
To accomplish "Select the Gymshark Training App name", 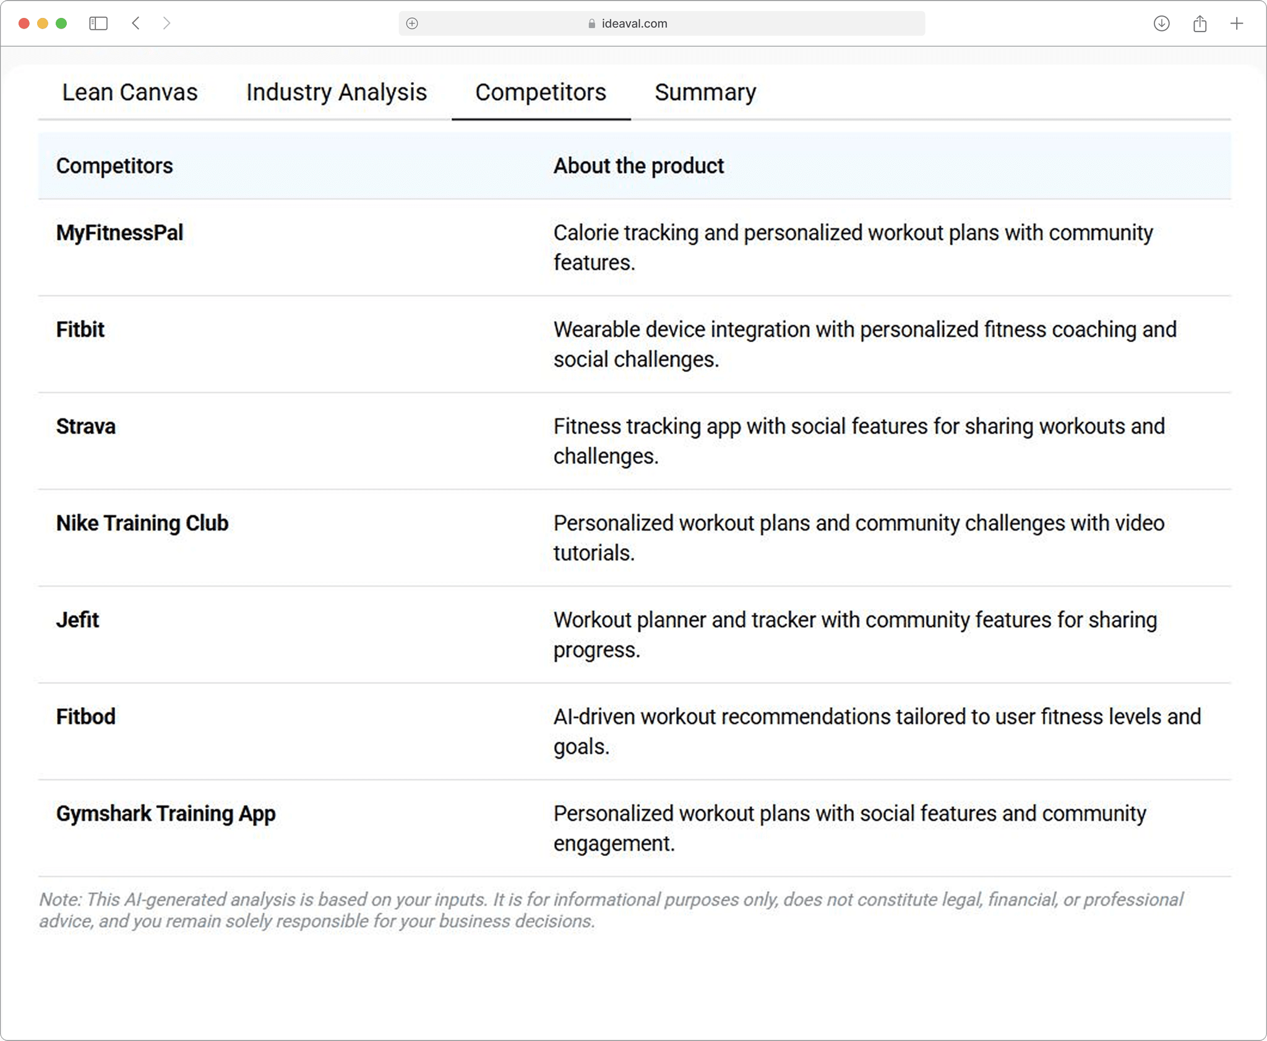I will (x=166, y=813).
